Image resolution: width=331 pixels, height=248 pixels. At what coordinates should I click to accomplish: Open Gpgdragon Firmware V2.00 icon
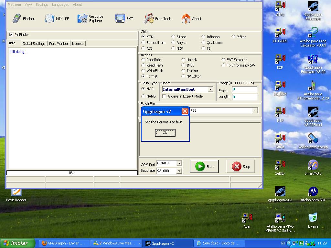tap(313, 64)
